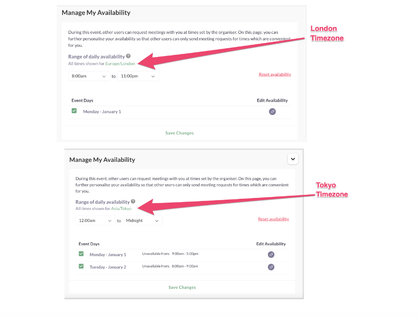The width and height of the screenshot is (419, 316).
Task: Select the Monday January 1 row text in Tokyo panel
Action: coord(107,254)
